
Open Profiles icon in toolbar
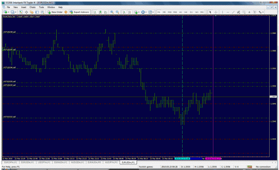[x=12, y=12]
